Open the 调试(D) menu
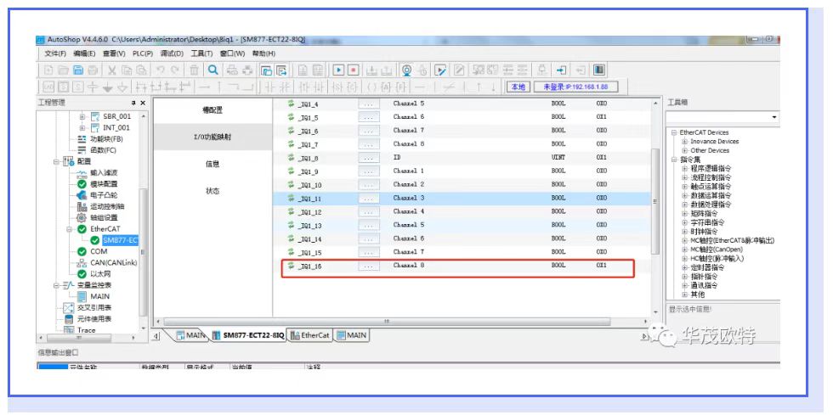 (172, 53)
